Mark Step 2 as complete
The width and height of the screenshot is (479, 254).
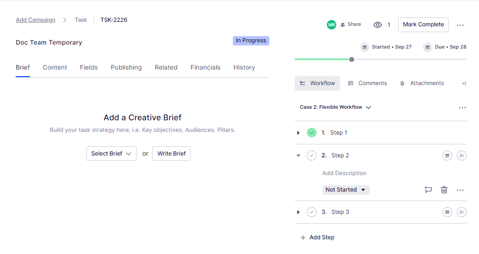pyautogui.click(x=312, y=156)
